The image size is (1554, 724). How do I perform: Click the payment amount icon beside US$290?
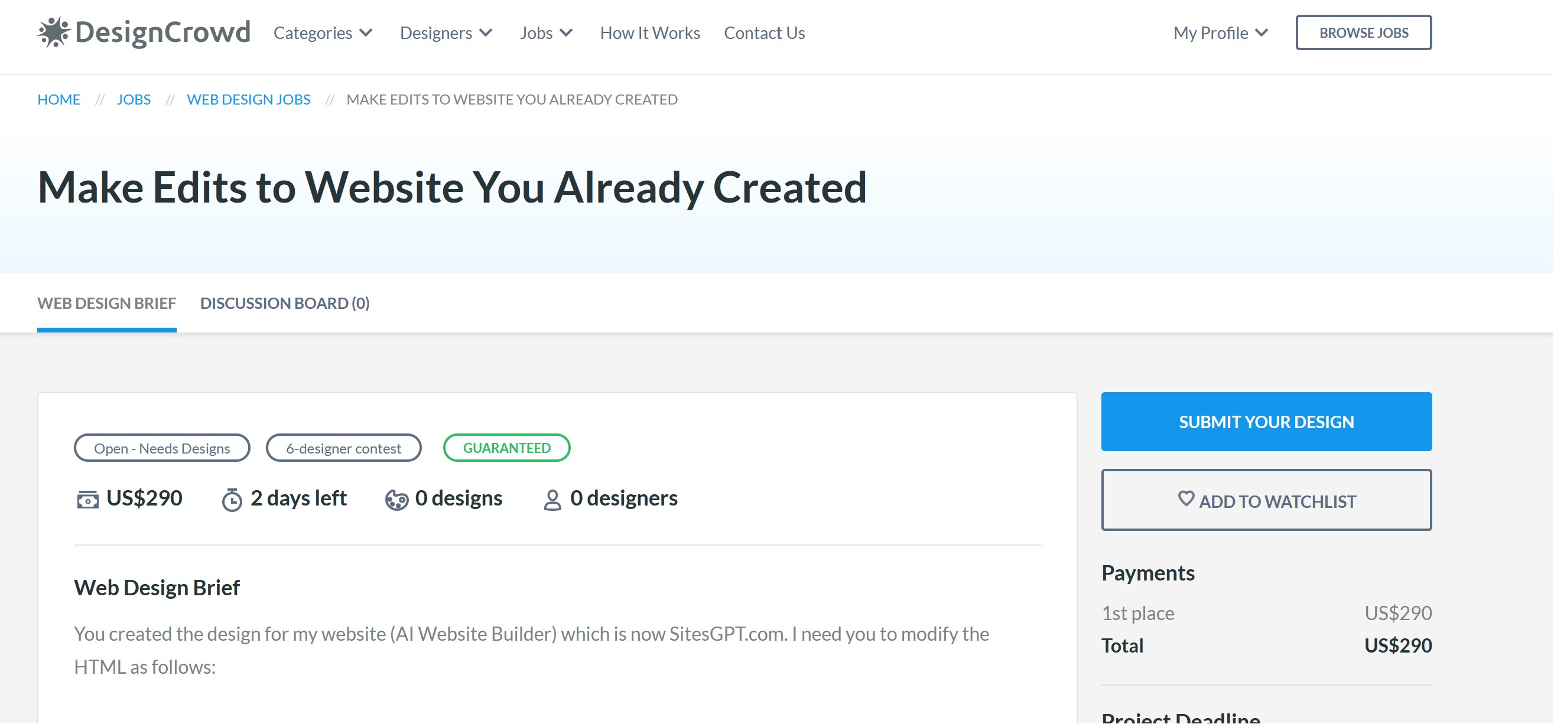tap(88, 498)
